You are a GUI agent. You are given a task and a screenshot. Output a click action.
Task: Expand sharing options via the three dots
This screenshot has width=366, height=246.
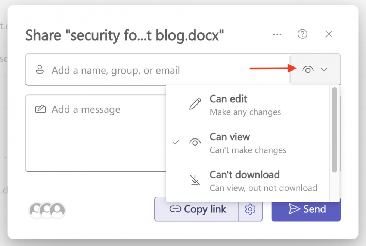click(x=277, y=34)
